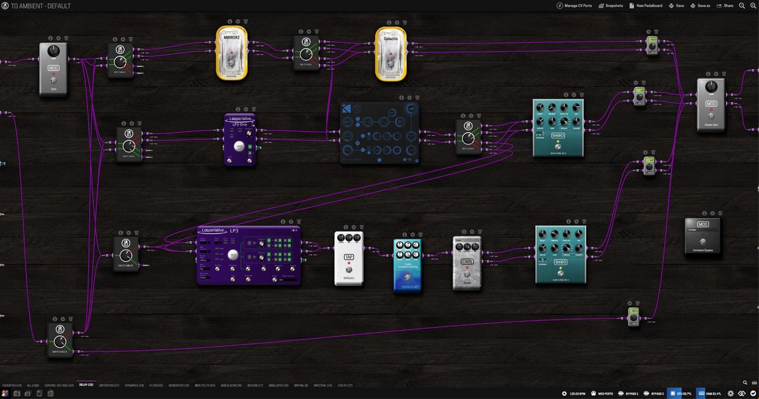Open the plugin store icon in bottom bar
This screenshot has width=759, height=399.
(50, 393)
